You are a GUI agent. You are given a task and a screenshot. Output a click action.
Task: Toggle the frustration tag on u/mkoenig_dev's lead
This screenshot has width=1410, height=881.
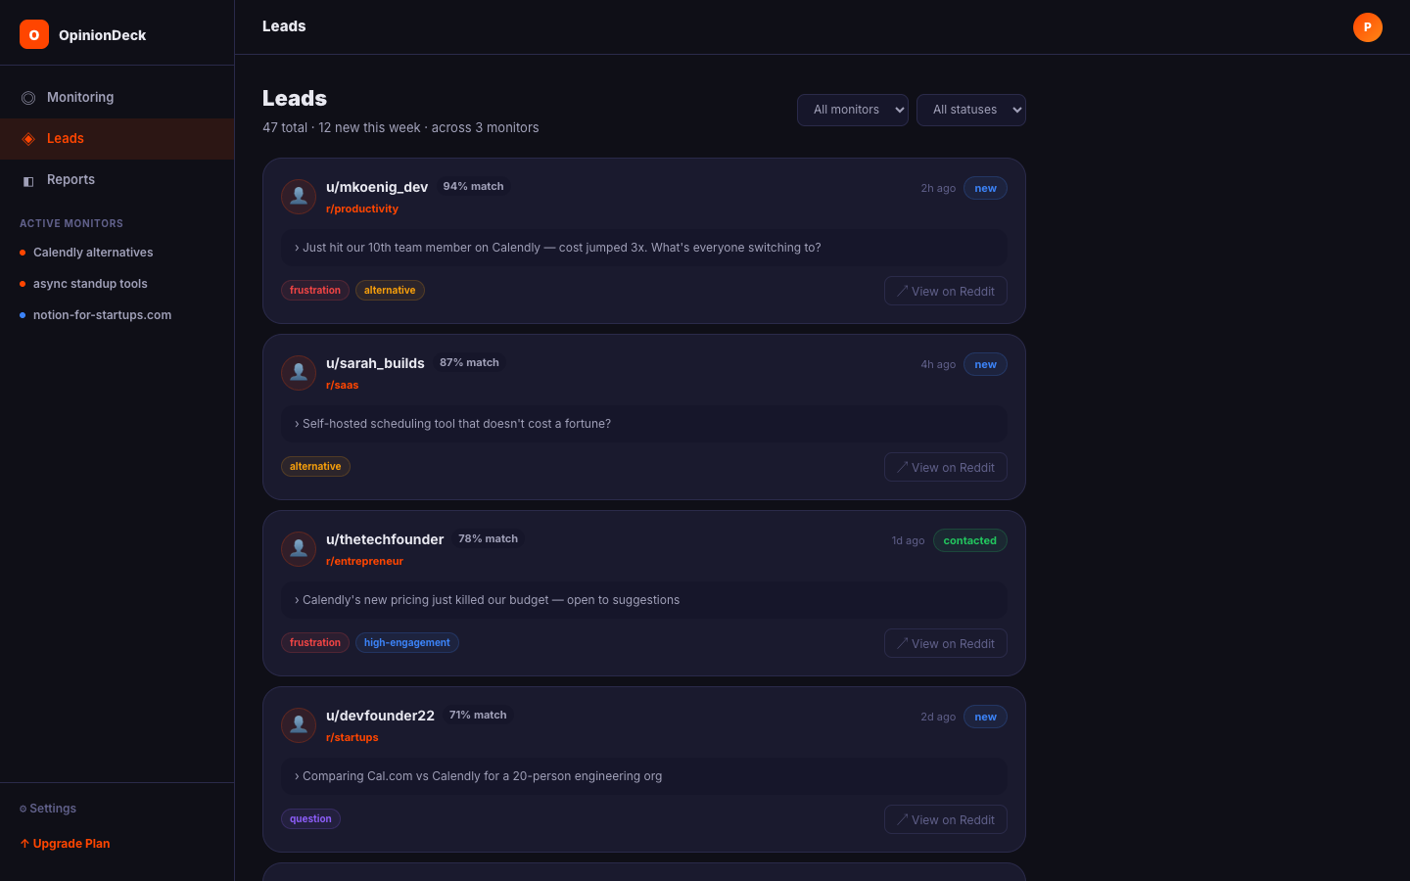click(314, 290)
